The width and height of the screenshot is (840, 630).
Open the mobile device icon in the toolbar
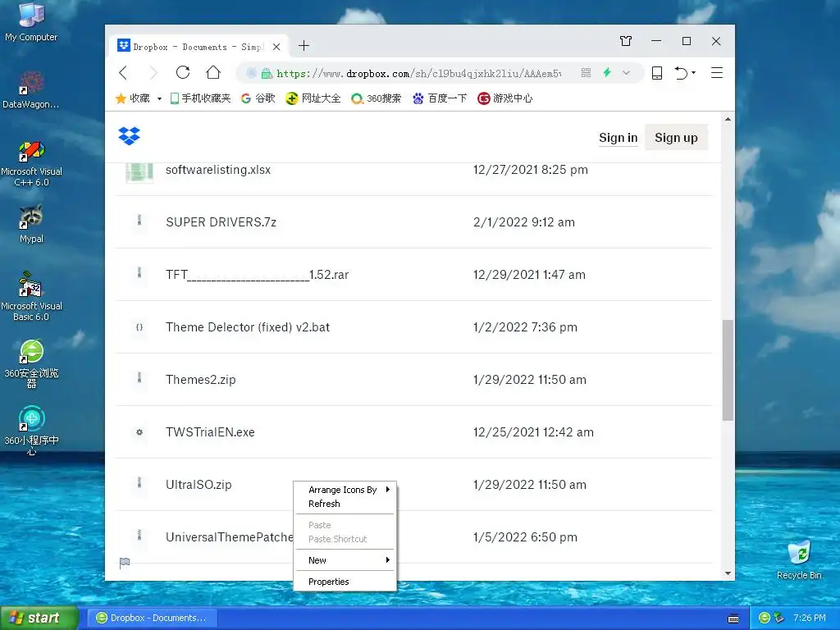[x=657, y=73]
